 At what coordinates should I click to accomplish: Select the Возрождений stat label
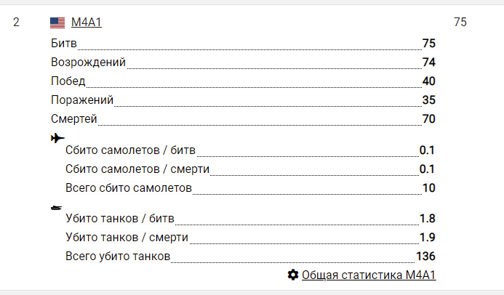(89, 62)
